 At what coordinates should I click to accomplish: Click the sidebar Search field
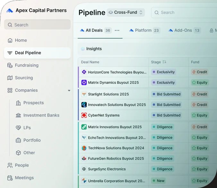(37, 25)
